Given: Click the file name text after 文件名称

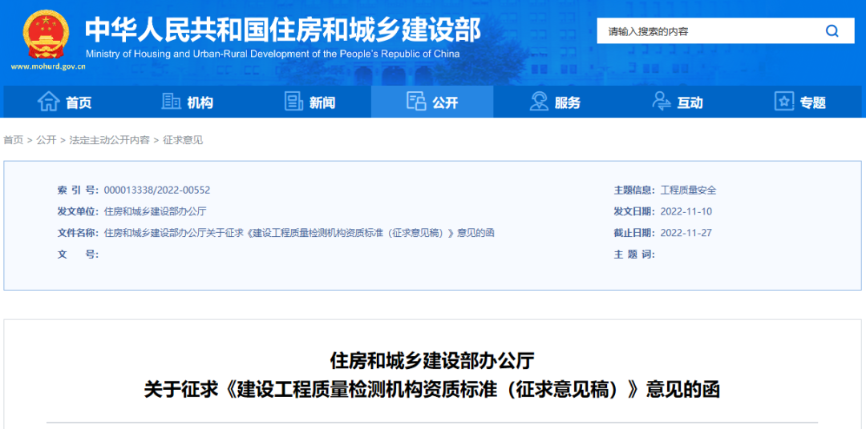Looking at the screenshot, I should [x=299, y=233].
